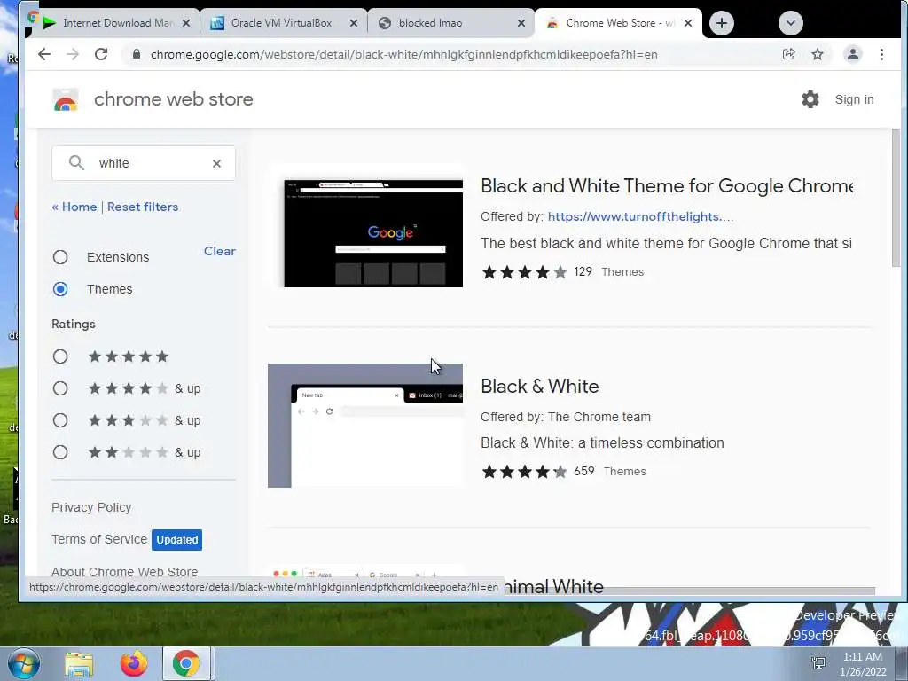Open the Black & White theme title
This screenshot has height=681, width=908.
pos(540,387)
